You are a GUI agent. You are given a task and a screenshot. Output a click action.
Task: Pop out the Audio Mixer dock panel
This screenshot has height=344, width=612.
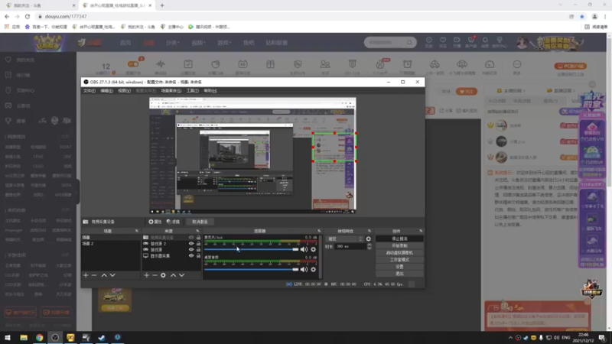(319, 231)
